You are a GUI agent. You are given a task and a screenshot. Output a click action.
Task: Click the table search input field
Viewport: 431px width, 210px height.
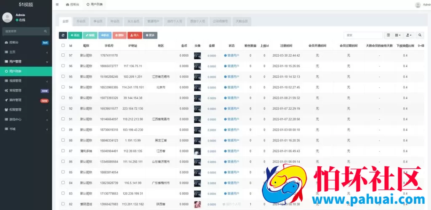pyautogui.click(x=363, y=35)
